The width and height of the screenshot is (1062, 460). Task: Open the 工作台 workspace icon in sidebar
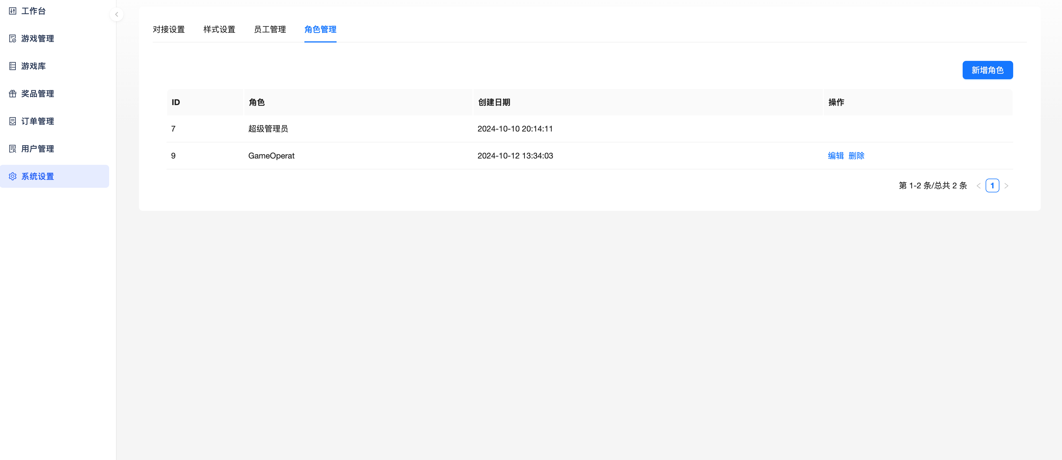click(x=12, y=11)
